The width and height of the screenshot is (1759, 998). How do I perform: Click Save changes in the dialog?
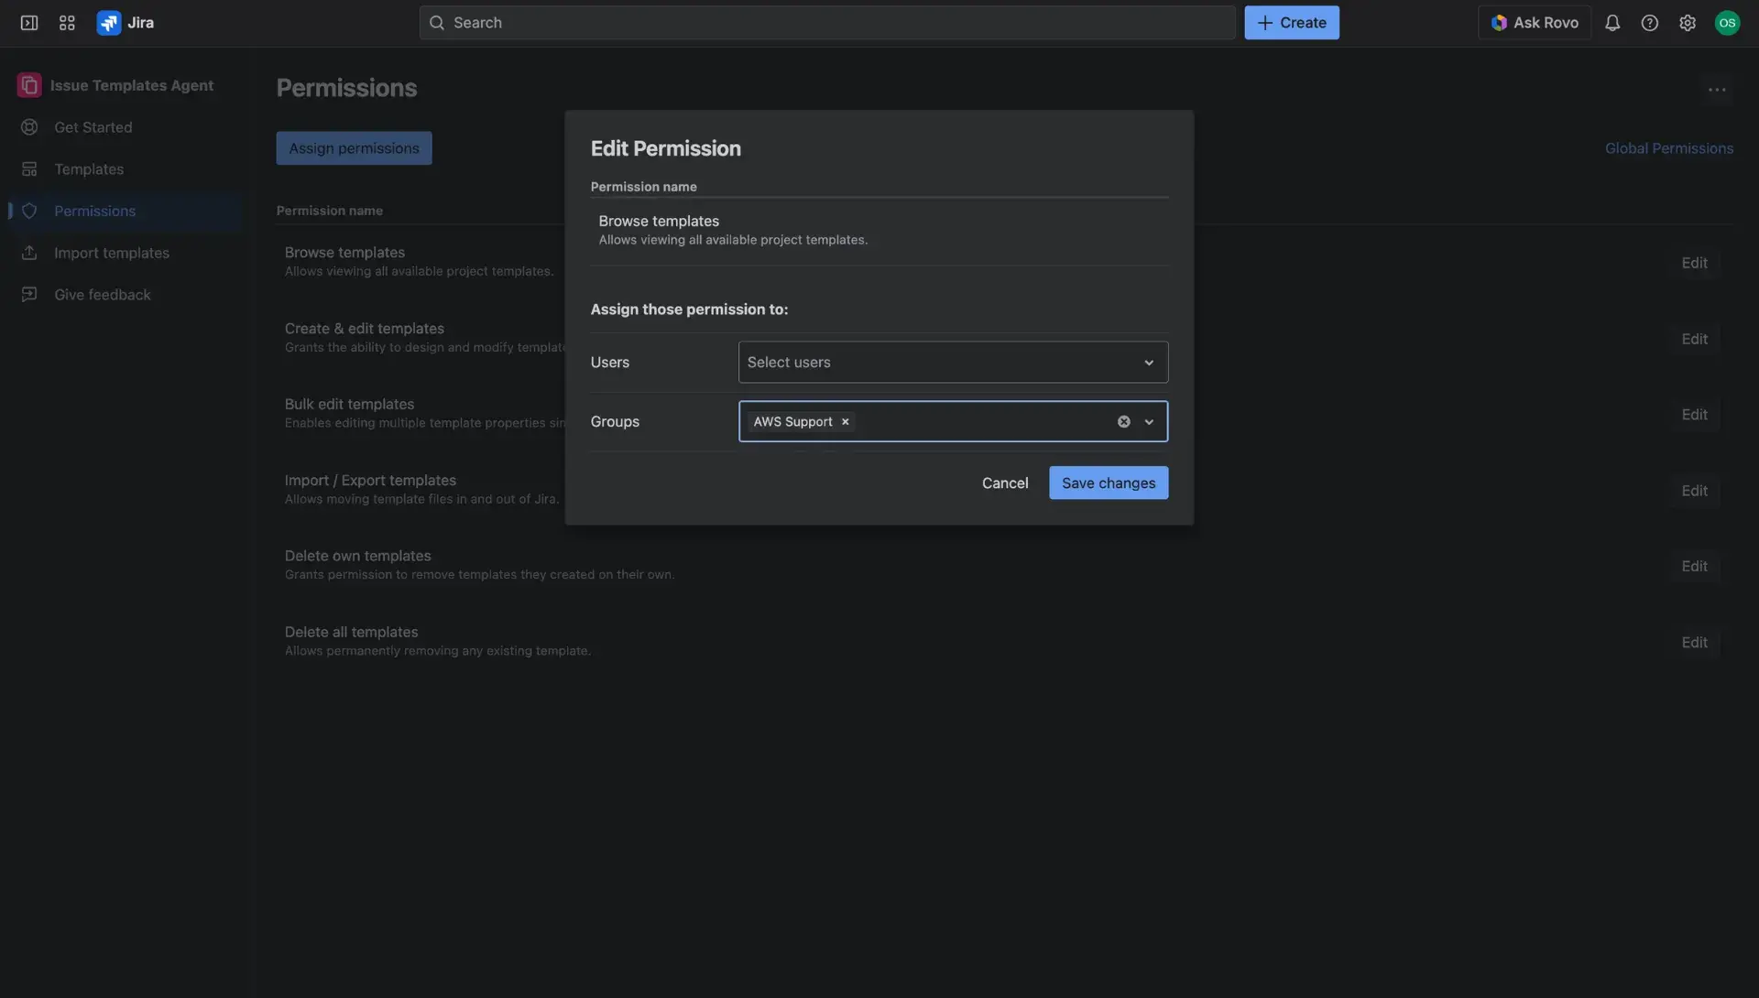click(x=1108, y=483)
